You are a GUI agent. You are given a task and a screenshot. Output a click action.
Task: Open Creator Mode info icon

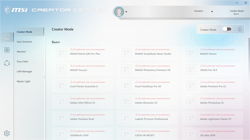coord(240,29)
